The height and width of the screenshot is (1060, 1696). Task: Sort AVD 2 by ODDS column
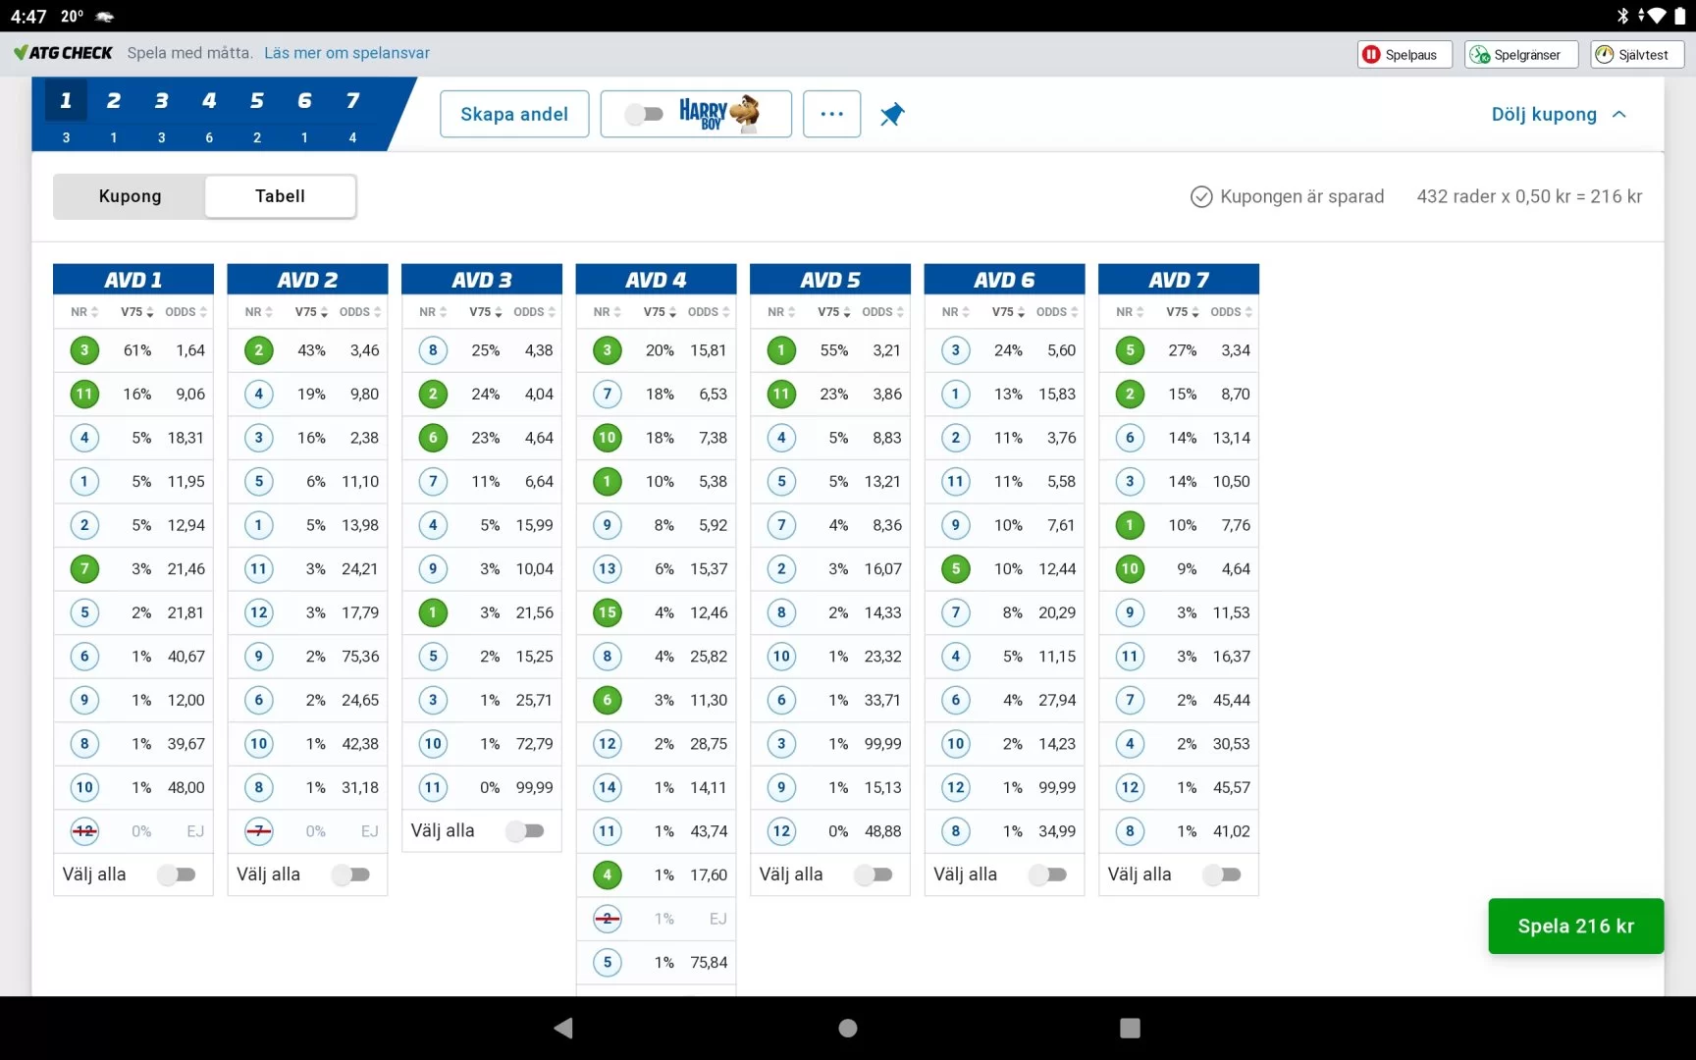(360, 312)
